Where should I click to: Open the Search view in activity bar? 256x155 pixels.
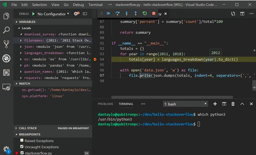pyautogui.click(x=6, y=30)
